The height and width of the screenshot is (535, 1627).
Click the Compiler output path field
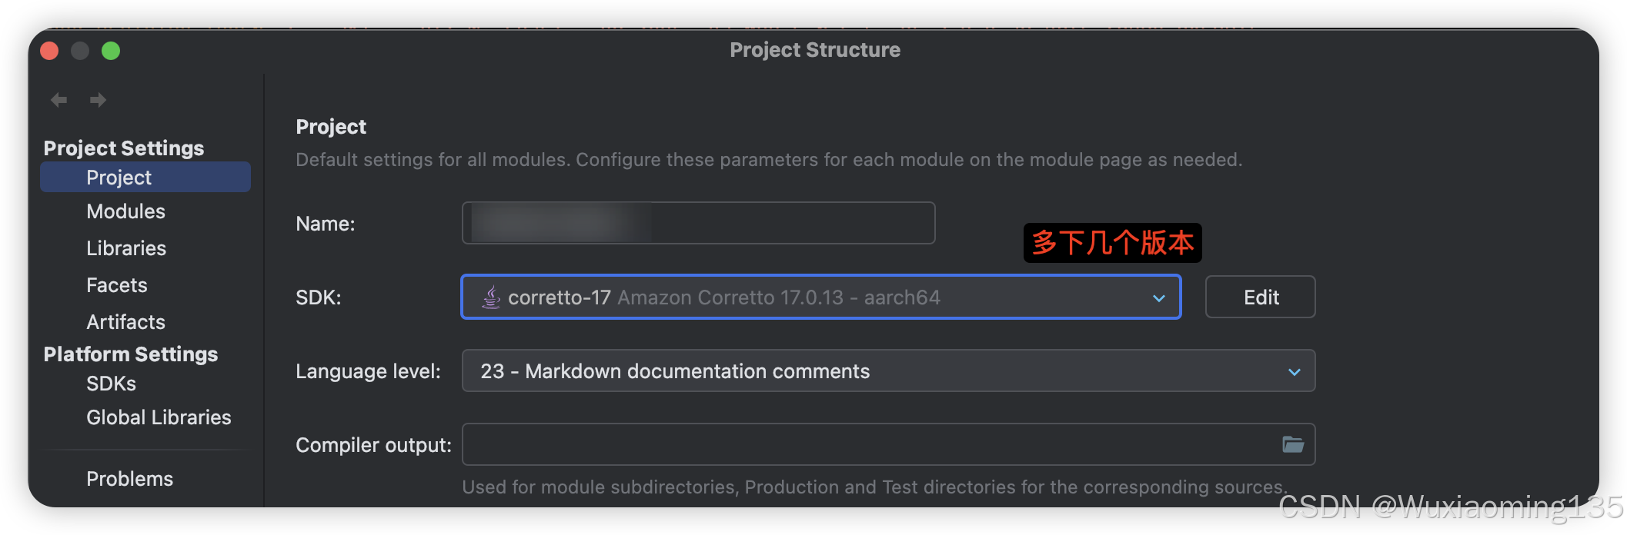847,444
